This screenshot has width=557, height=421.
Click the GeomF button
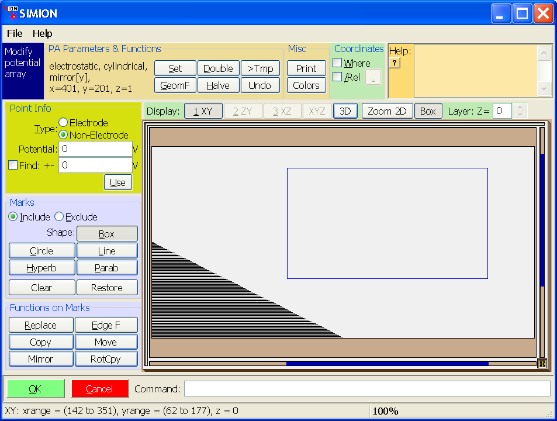tap(175, 85)
